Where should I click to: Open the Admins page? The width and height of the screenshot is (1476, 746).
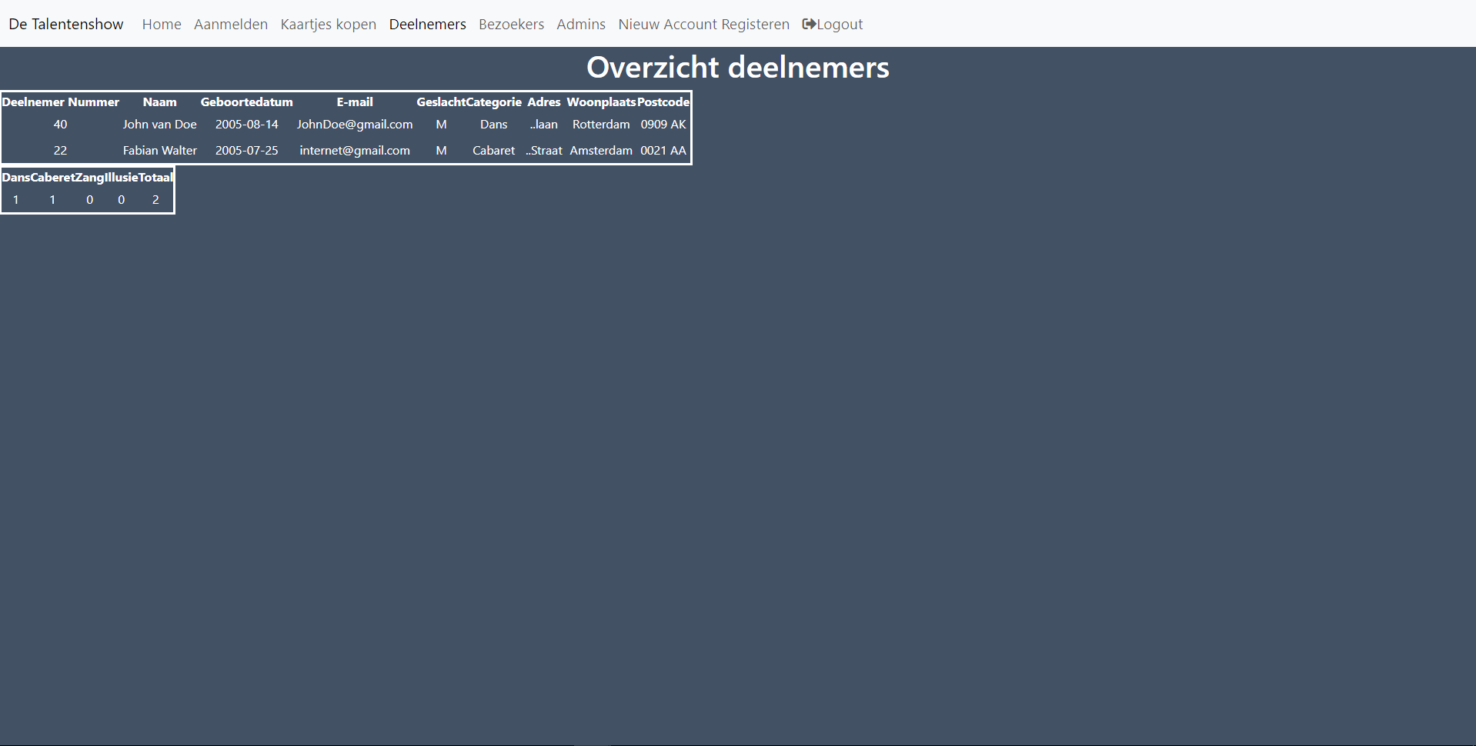[581, 24]
